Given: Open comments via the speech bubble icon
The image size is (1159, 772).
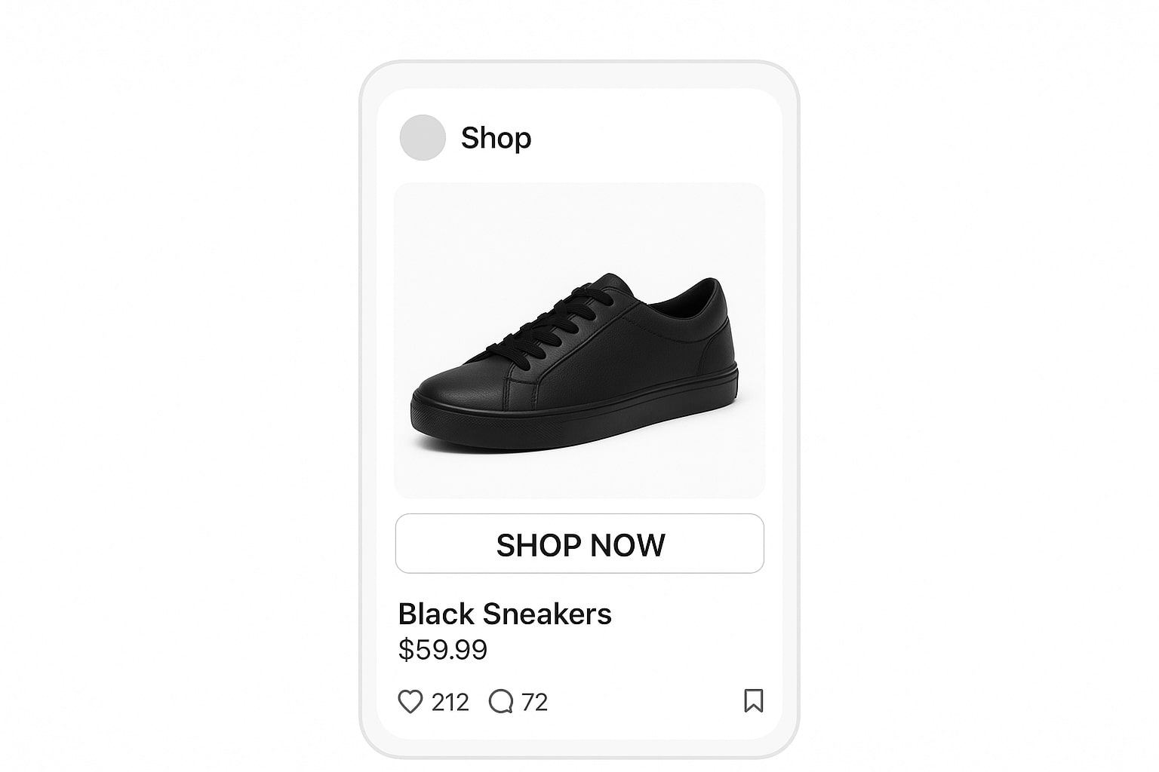Looking at the screenshot, I should click(x=501, y=702).
